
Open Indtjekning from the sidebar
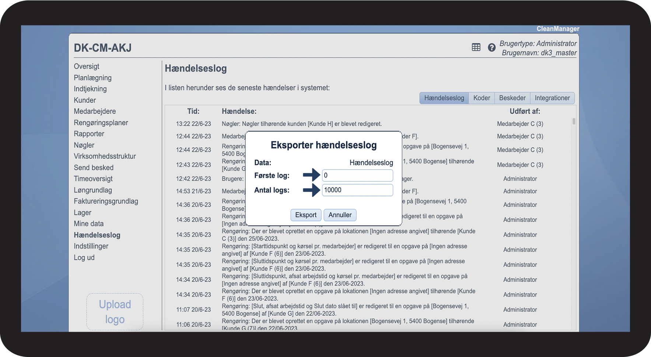90,89
